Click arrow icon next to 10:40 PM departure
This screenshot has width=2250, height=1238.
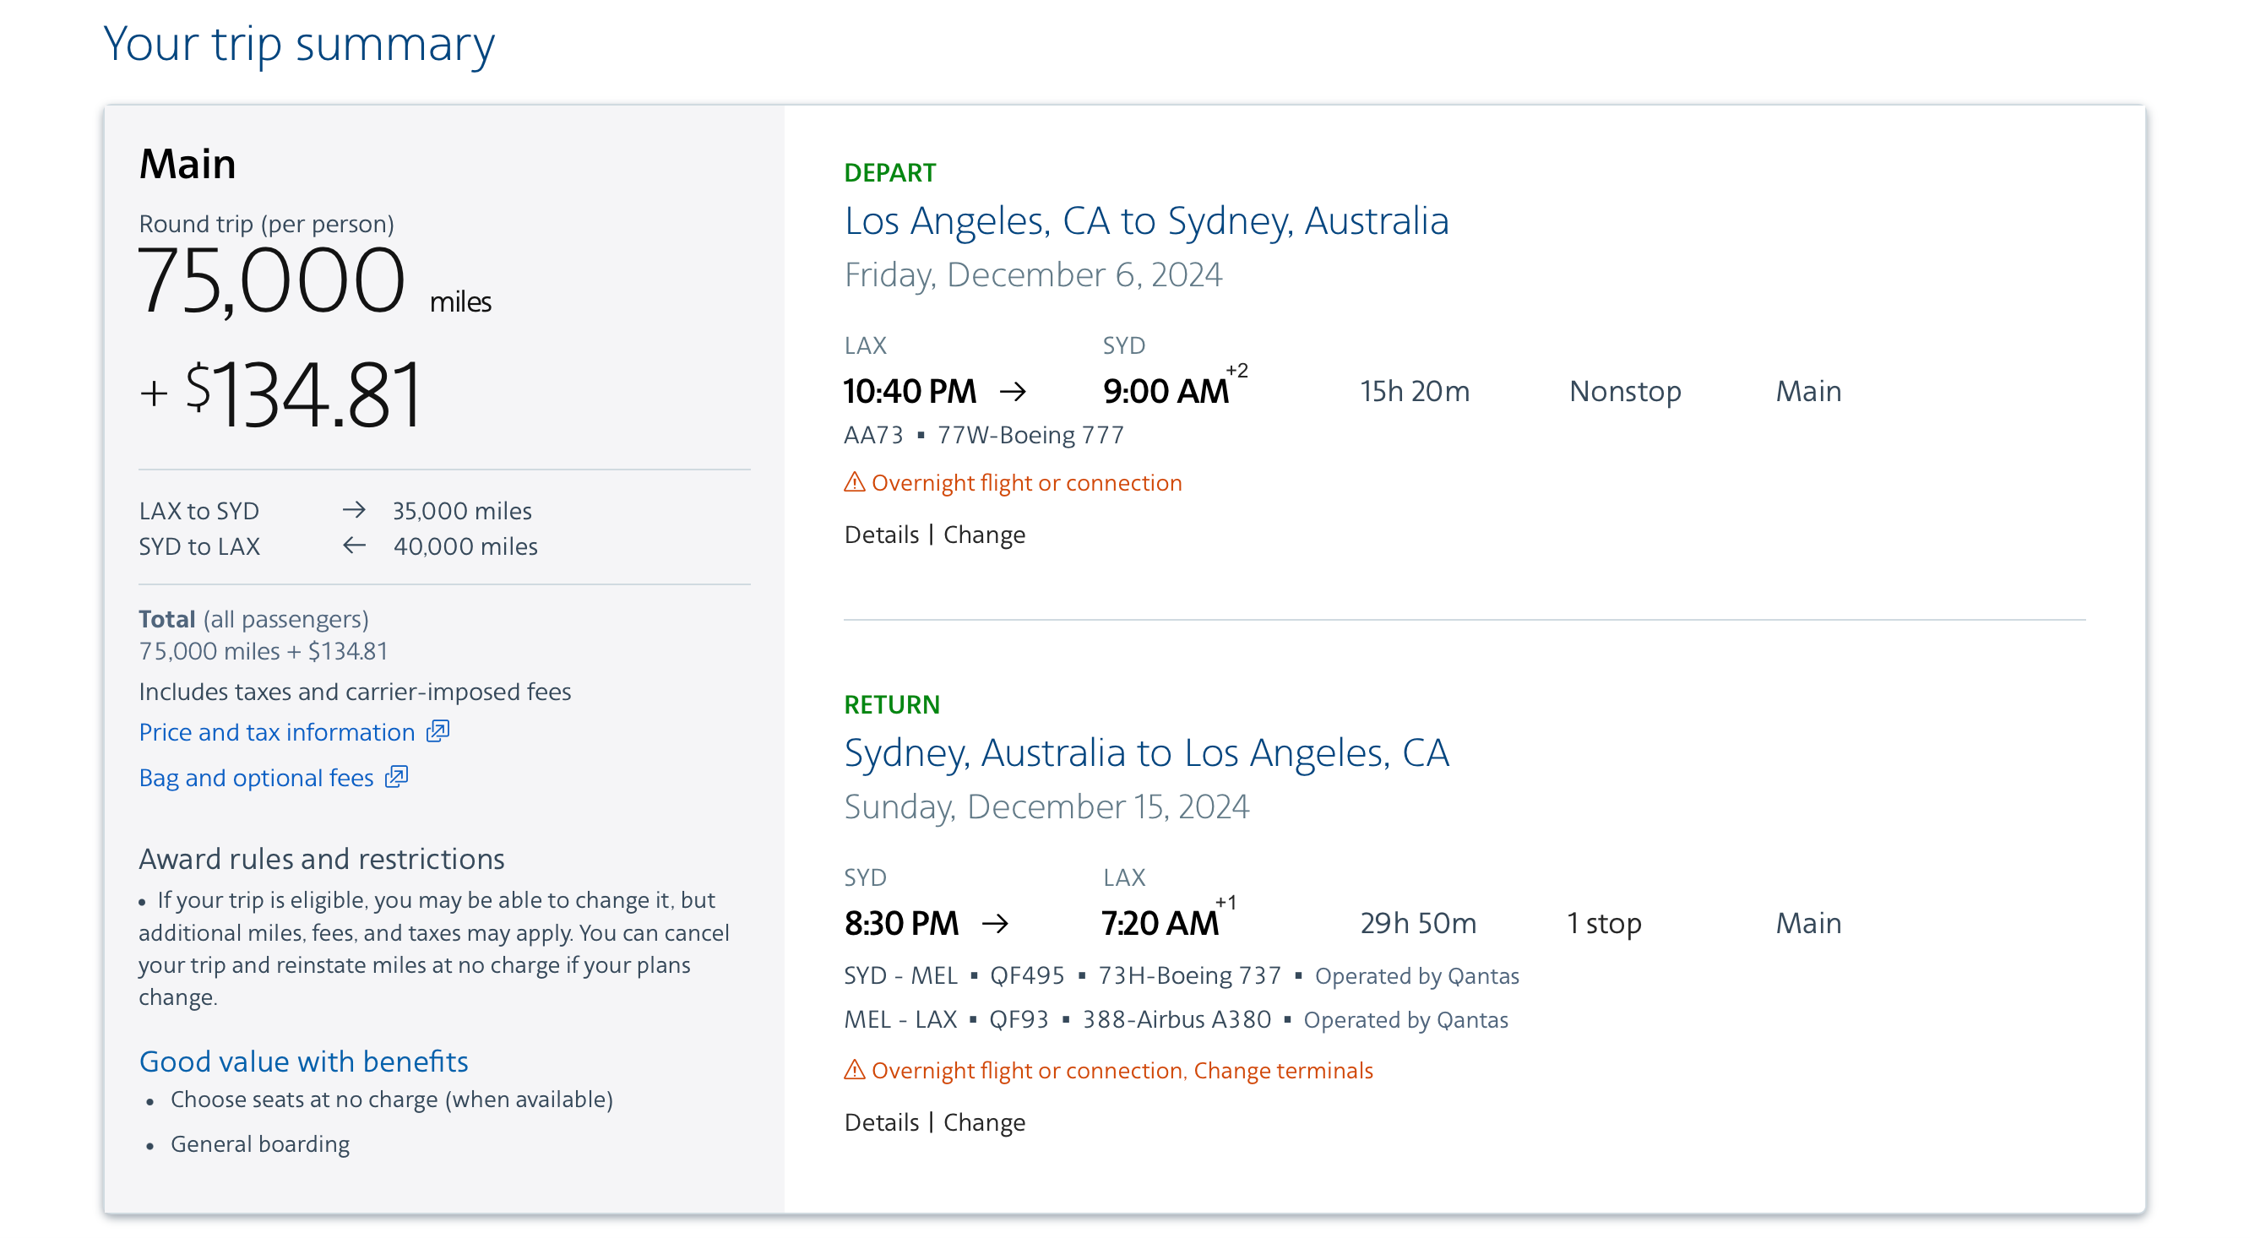(x=1013, y=391)
